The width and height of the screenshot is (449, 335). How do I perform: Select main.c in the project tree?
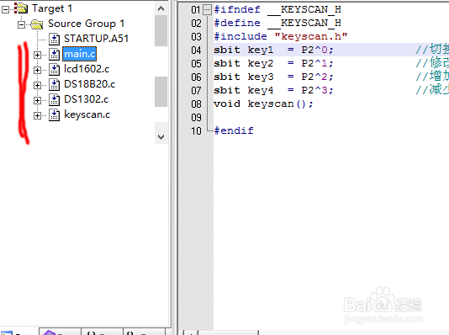point(80,54)
